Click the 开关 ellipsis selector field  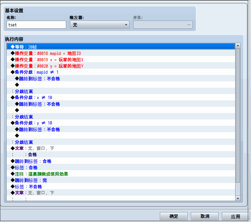coord(163,25)
